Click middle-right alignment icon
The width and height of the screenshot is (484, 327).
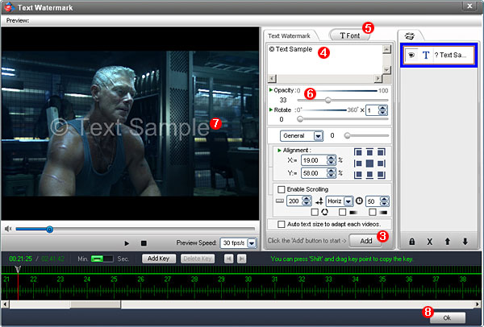coord(382,163)
